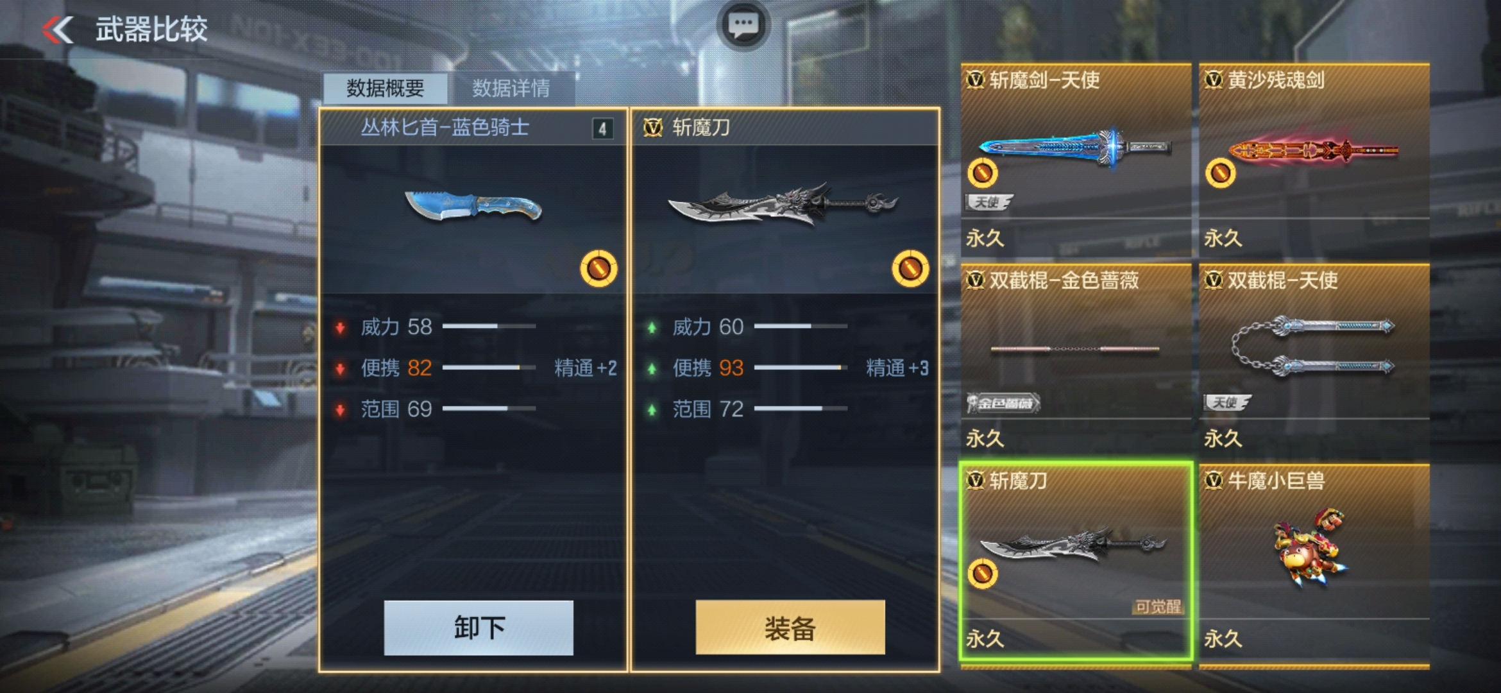Select the 牛魔小巨兽 weapon card

point(1314,560)
